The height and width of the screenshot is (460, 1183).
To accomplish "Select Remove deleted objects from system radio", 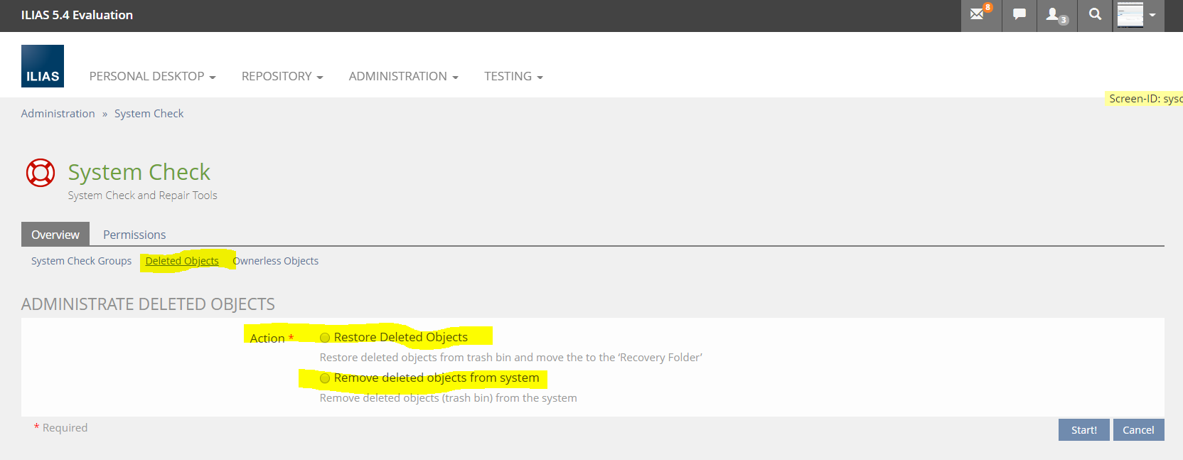I will (x=325, y=378).
